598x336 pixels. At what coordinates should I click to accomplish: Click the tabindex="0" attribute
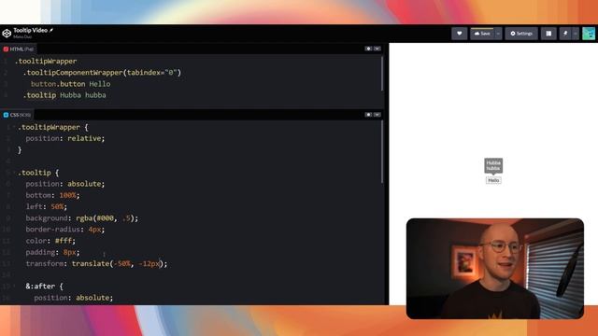[152, 73]
